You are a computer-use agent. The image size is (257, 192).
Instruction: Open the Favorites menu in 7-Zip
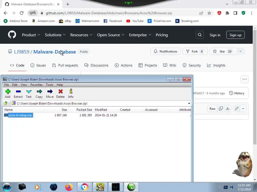(36, 84)
